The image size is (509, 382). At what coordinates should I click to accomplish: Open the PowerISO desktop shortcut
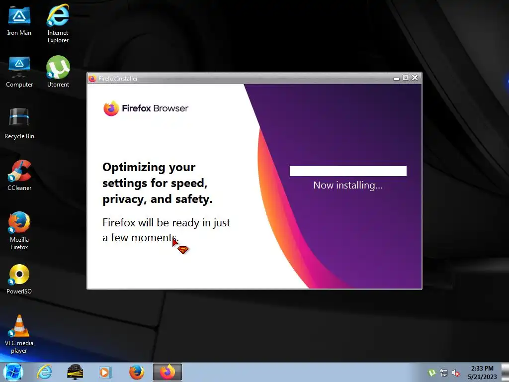click(x=19, y=279)
